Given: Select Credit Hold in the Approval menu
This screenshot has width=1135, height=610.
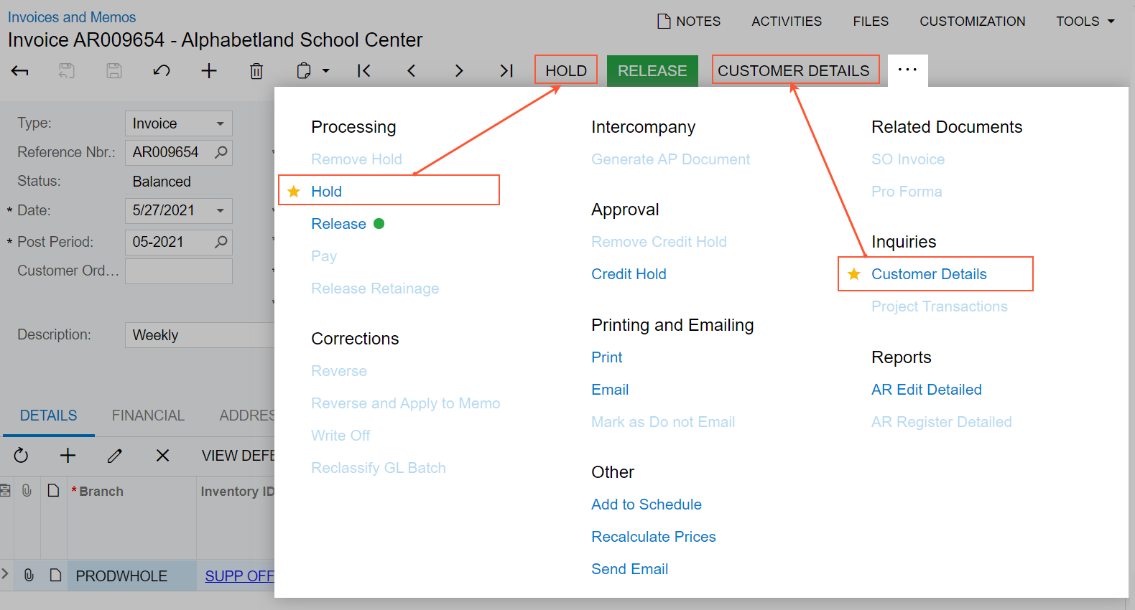Looking at the screenshot, I should (x=629, y=274).
